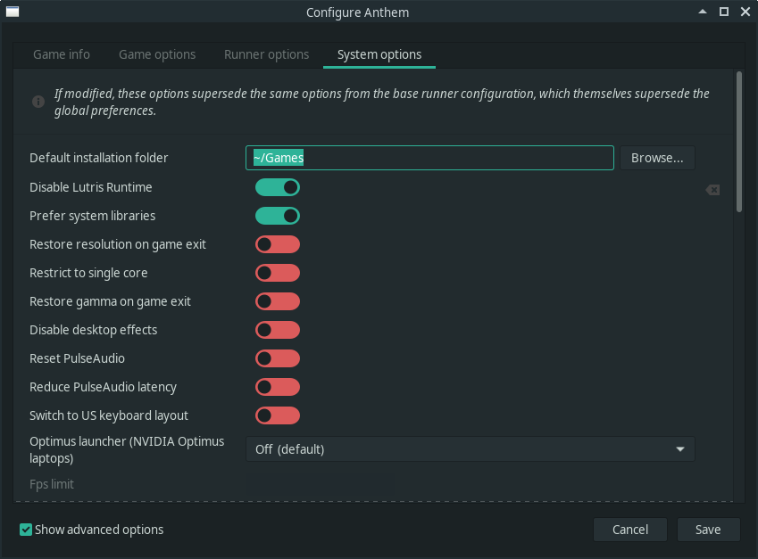Toggle Disable Lutris Runtime switch

click(x=278, y=187)
